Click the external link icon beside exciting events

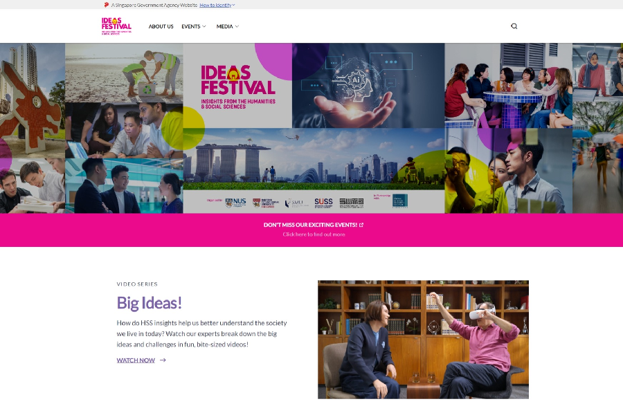[361, 225]
